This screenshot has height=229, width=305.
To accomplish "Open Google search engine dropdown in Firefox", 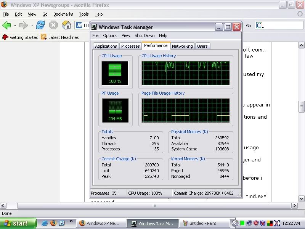I will coord(260,25).
